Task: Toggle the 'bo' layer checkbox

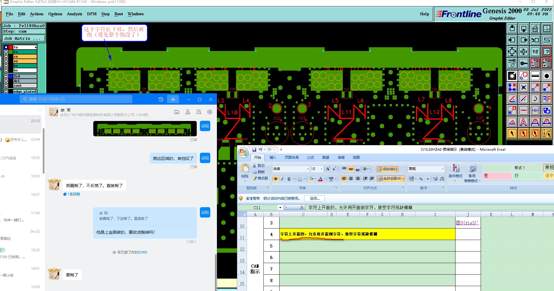Action: 6,70
